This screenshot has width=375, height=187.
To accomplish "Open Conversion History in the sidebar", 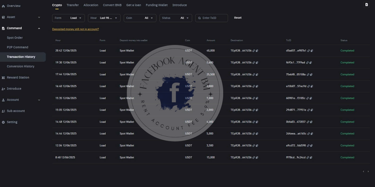I will 20,66.
